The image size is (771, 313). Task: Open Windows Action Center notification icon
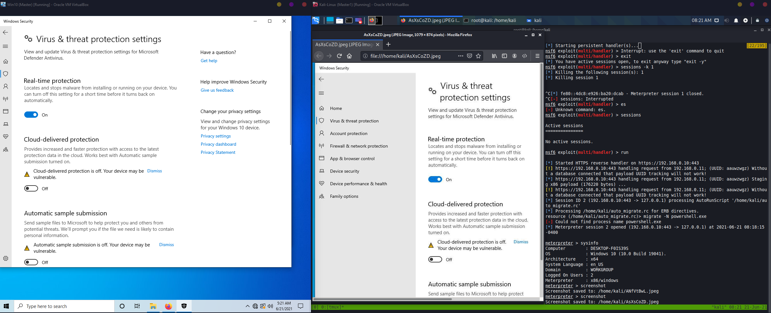[301, 306]
